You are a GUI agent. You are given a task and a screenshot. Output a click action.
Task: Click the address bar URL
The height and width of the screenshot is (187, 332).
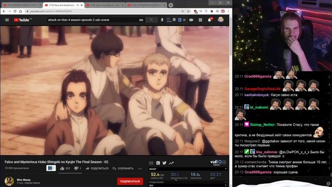[x=51, y=11]
